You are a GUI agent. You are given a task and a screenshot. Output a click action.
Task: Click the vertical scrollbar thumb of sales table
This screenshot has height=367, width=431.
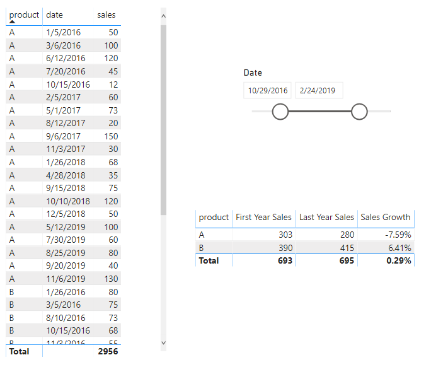[x=164, y=120]
